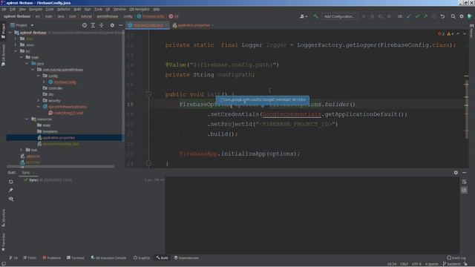Click Expand All icon in Project panel

pos(93,25)
